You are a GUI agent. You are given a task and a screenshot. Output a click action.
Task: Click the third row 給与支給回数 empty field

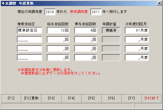[x=58, y=49]
